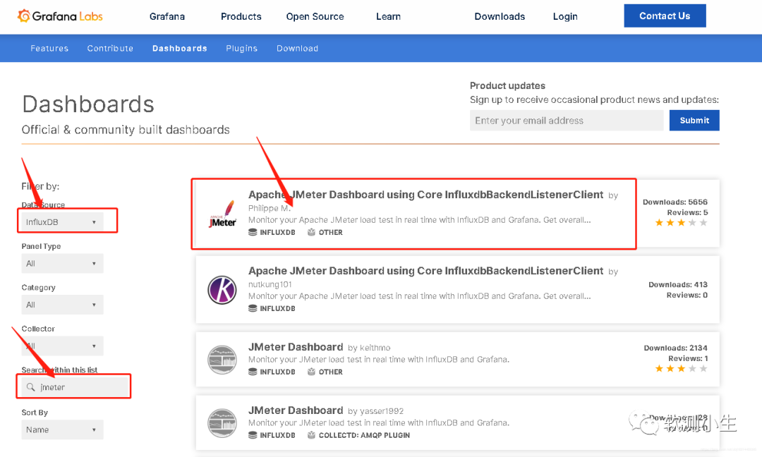762x457 pixels.
Task: Click author name nutkung101
Action: pyautogui.click(x=270, y=285)
